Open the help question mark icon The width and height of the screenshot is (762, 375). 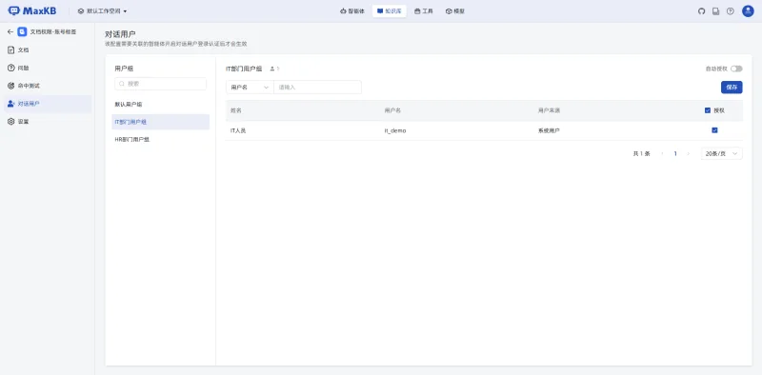pos(730,11)
